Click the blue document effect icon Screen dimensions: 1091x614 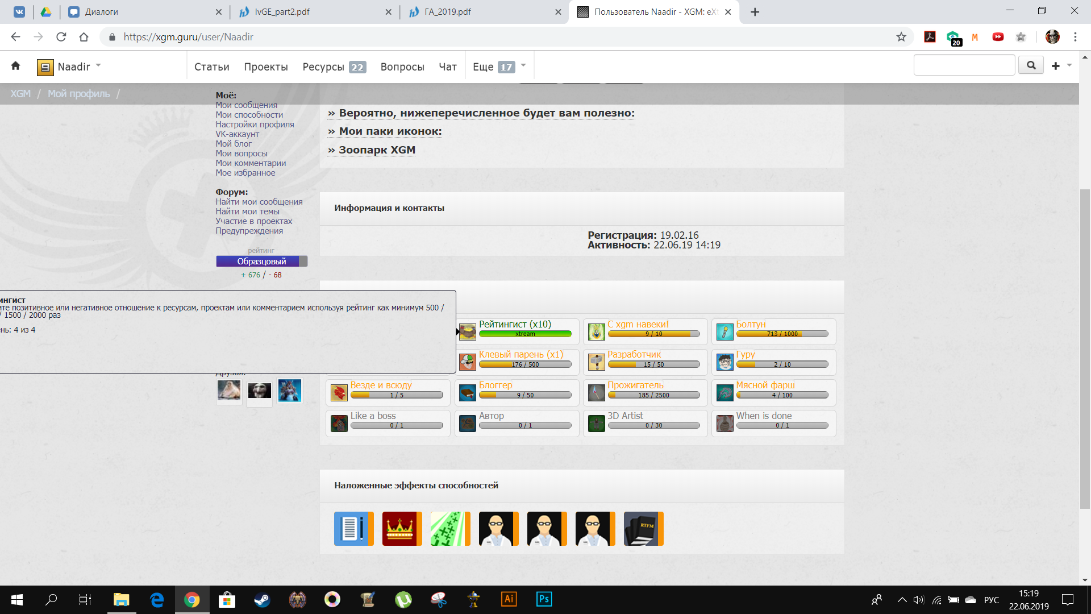point(353,529)
